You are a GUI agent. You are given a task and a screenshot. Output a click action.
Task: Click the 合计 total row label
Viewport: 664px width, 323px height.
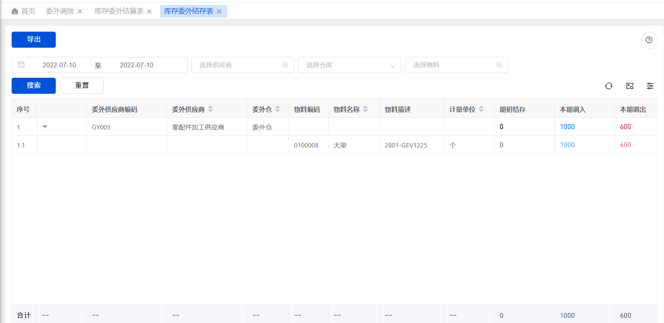coord(24,315)
